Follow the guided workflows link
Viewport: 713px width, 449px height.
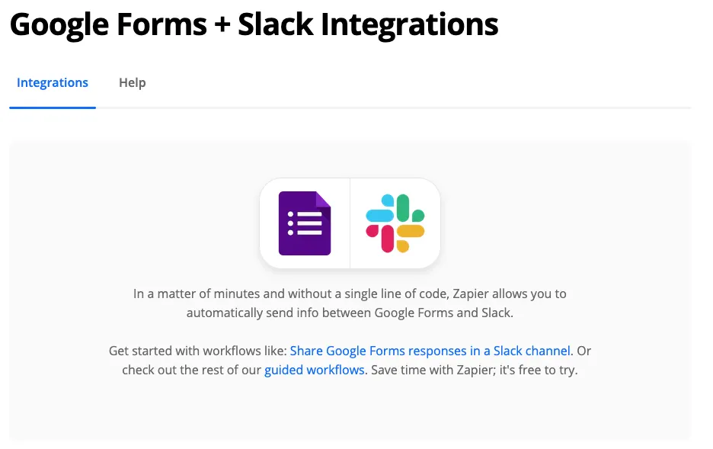click(x=314, y=370)
